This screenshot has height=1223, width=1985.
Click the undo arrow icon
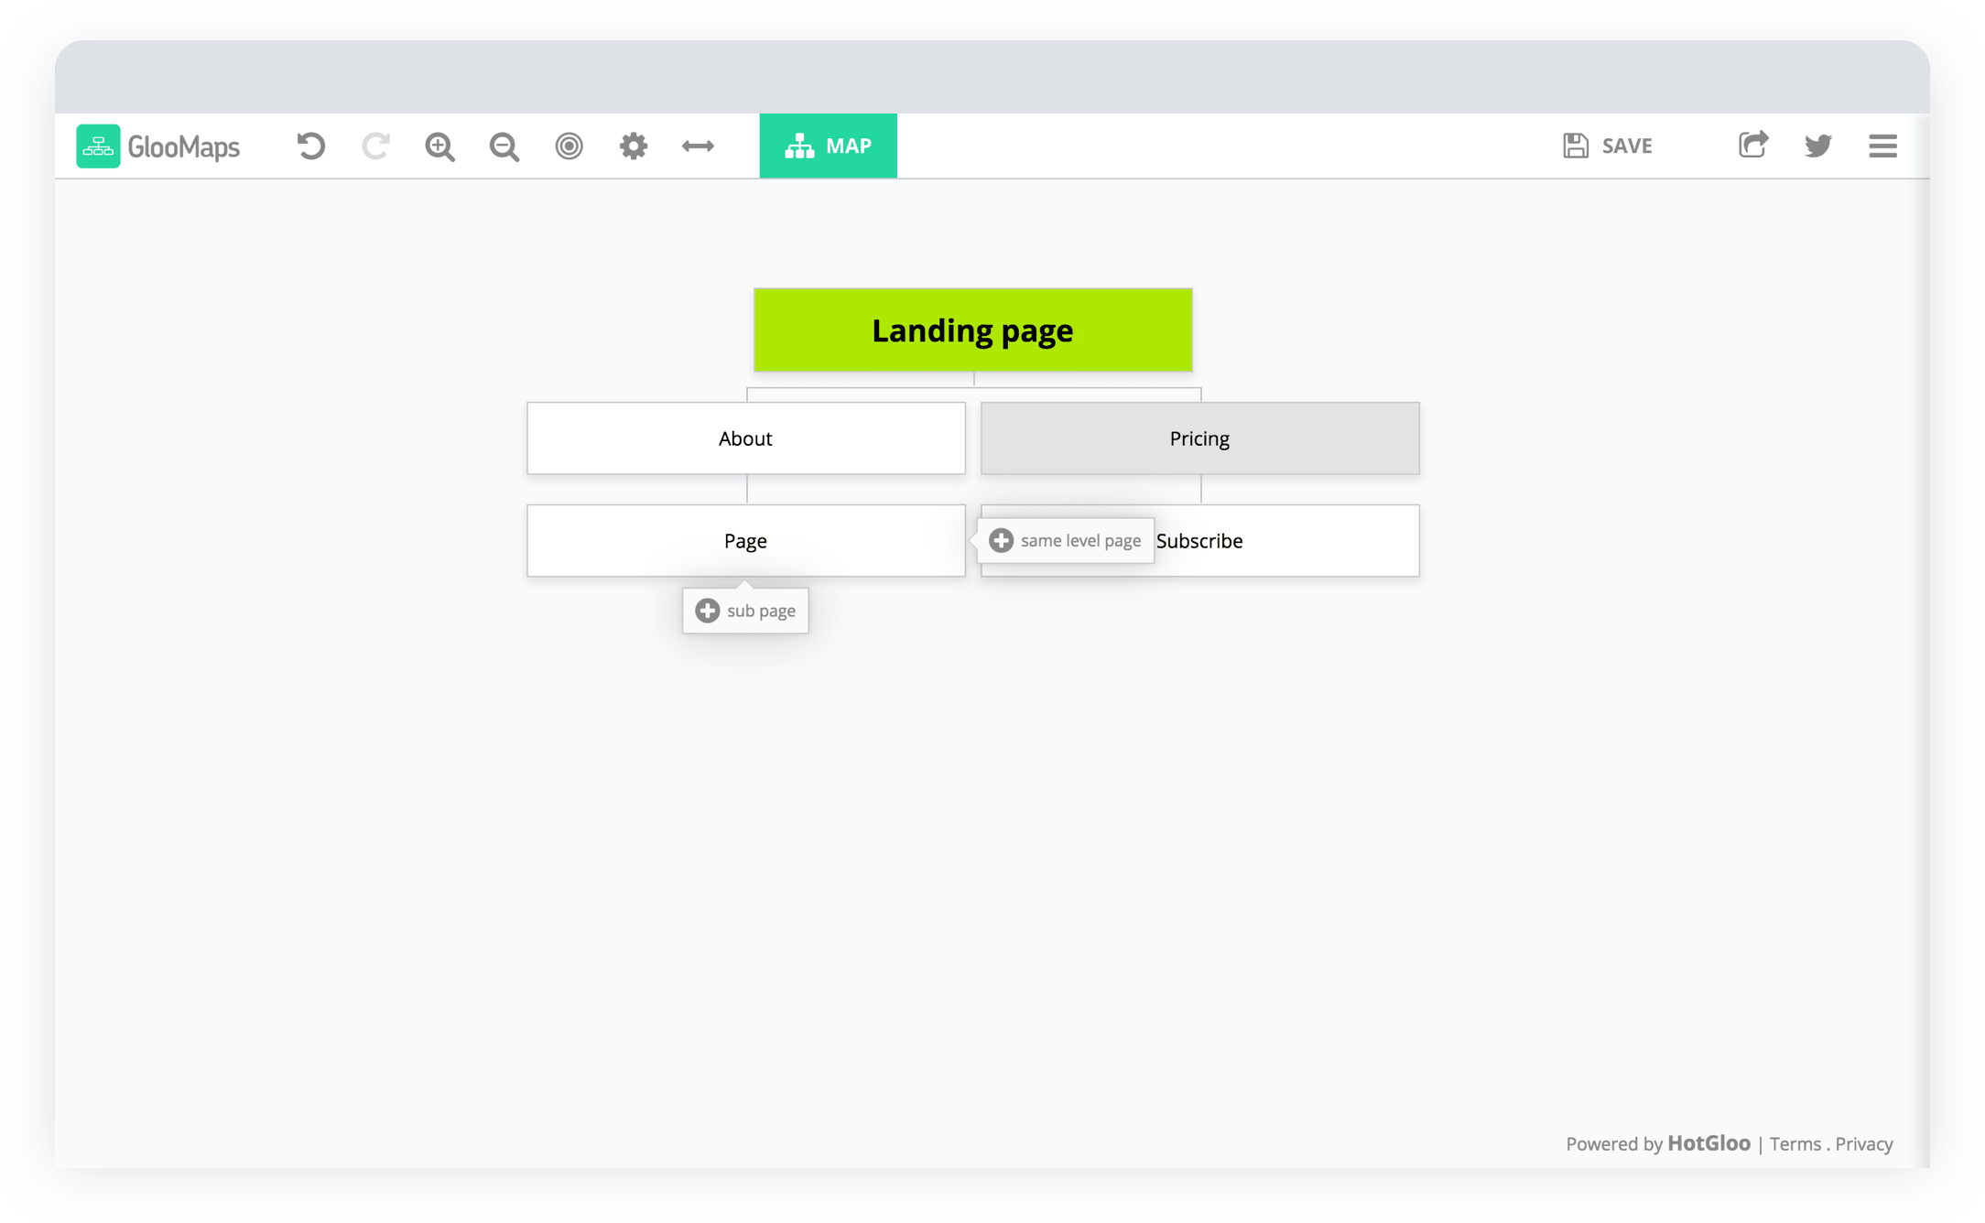coord(310,146)
